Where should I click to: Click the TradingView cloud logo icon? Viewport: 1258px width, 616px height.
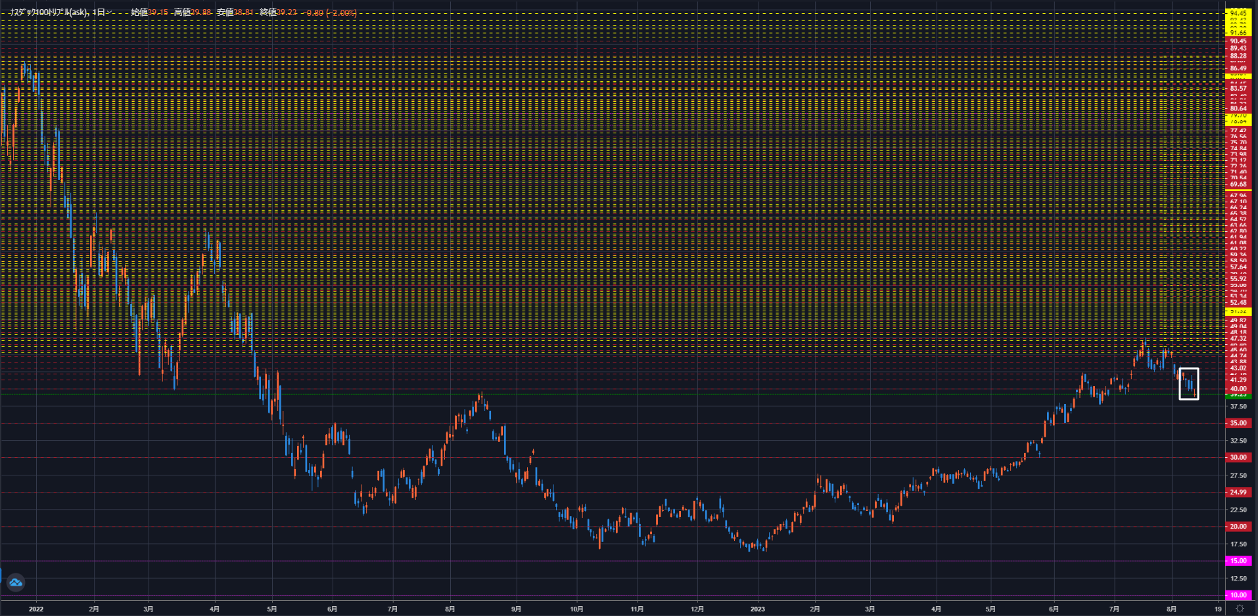(16, 582)
